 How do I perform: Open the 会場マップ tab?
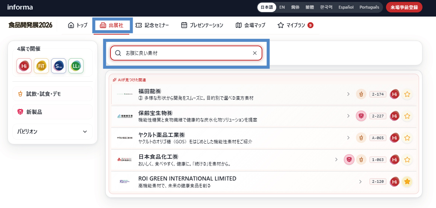pyautogui.click(x=250, y=25)
